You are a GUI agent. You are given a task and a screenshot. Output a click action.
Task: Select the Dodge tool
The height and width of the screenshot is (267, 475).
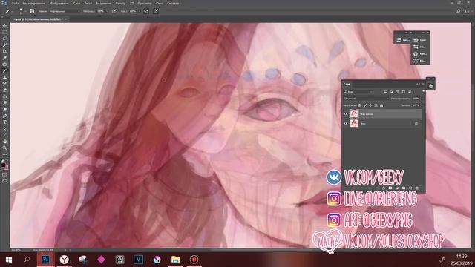pyautogui.click(x=4, y=109)
